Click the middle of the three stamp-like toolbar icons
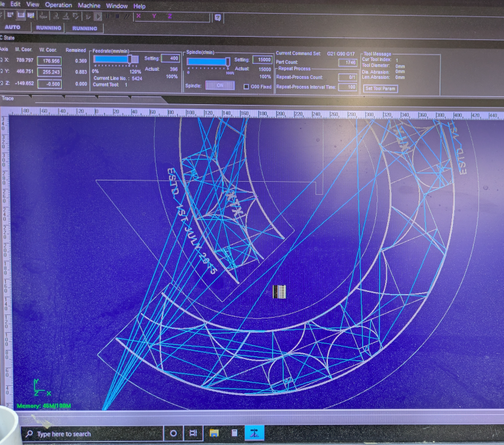The width and height of the screenshot is (504, 445). tap(66, 16)
